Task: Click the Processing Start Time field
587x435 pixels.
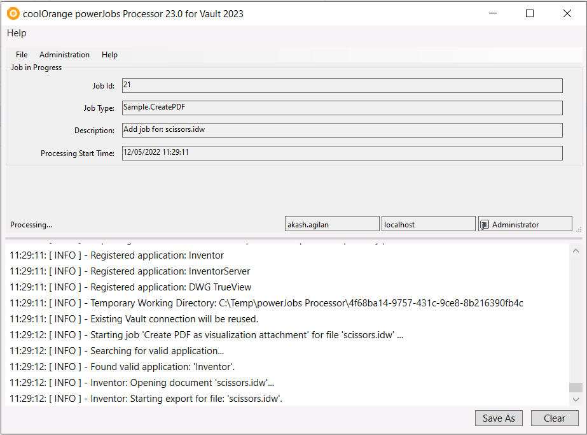Action: click(x=342, y=153)
